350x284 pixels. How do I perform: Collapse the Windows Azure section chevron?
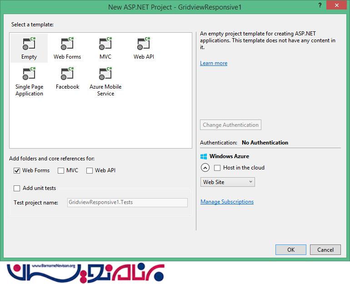click(205, 168)
